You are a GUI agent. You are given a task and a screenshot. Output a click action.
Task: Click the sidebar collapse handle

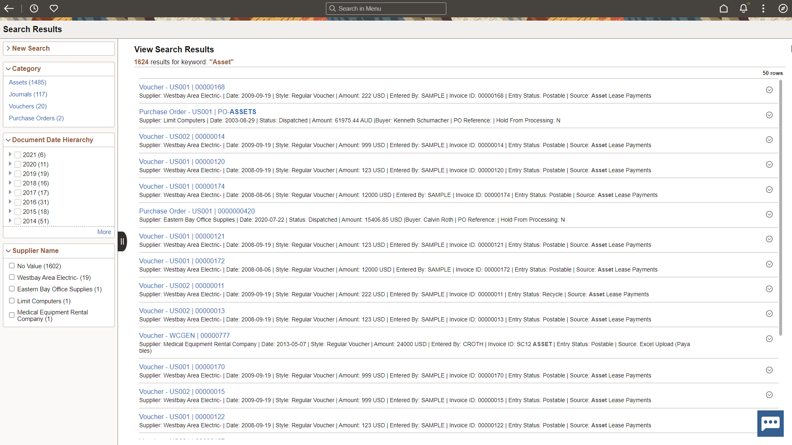pos(122,241)
